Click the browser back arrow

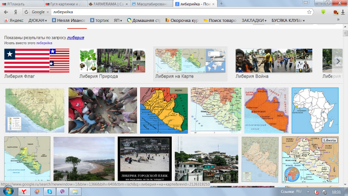(6, 12)
